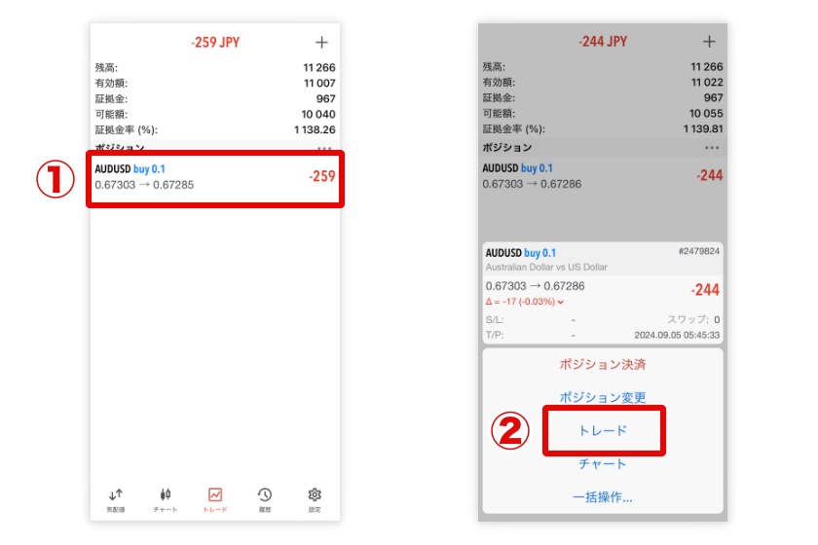The height and width of the screenshot is (545, 818).
Task: Open the 気配値 quotes tab icon
Action: point(116,494)
